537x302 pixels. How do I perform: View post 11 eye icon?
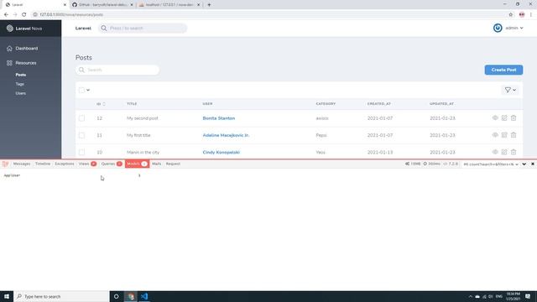point(495,135)
